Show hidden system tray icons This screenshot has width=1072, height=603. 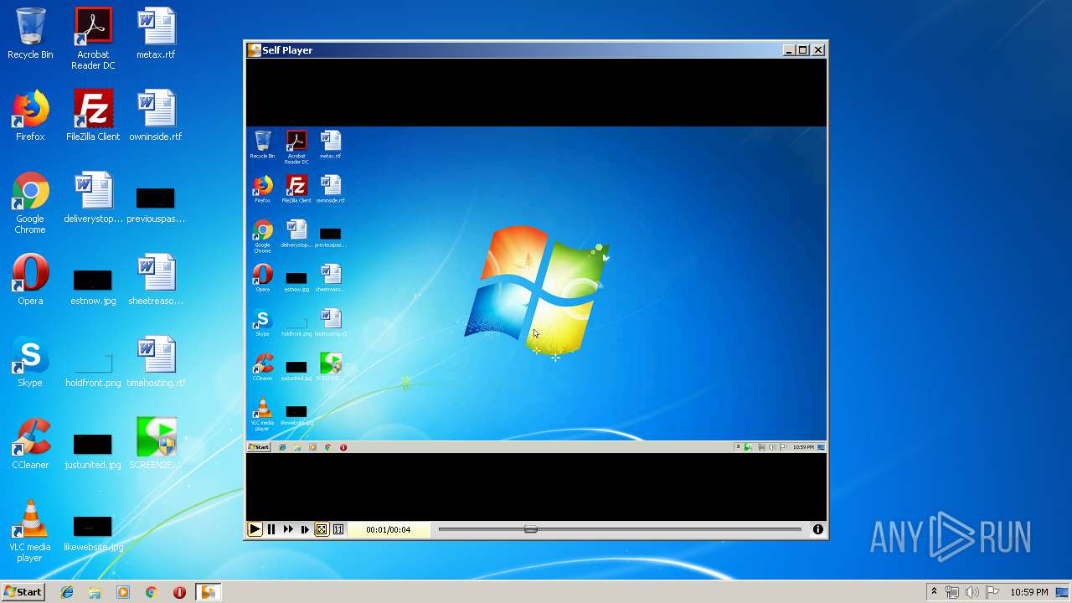[934, 591]
